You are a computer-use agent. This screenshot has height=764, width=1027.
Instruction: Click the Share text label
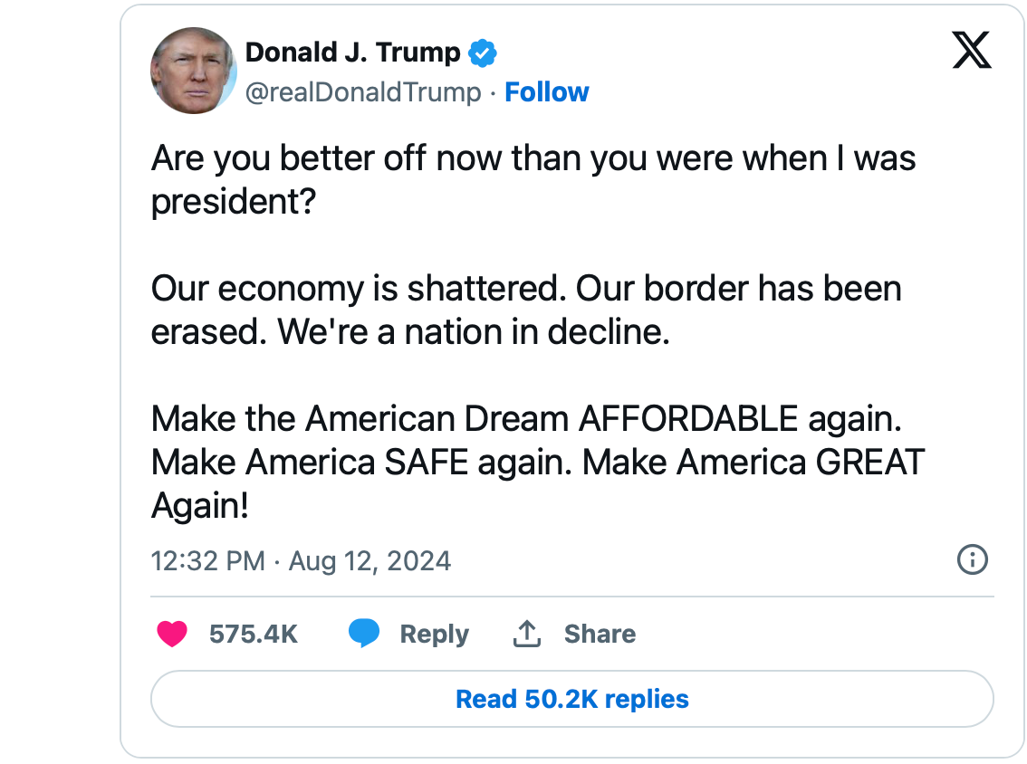[x=599, y=634]
